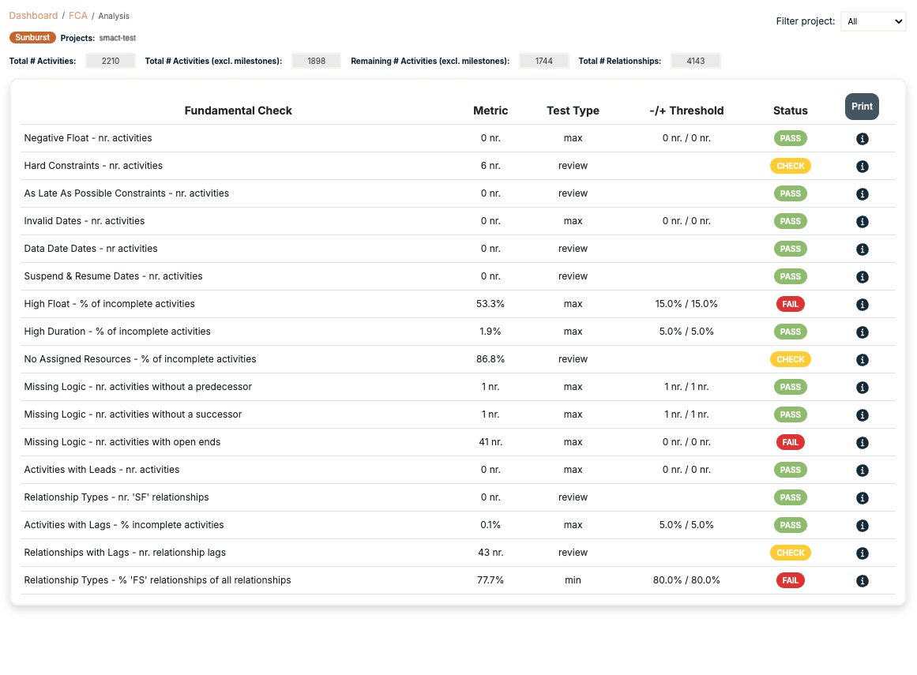
Task: Open the Filter project dropdown
Action: 873,21
